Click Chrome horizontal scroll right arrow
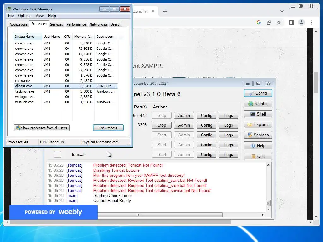323x242 pixels. [x=311, y=222]
